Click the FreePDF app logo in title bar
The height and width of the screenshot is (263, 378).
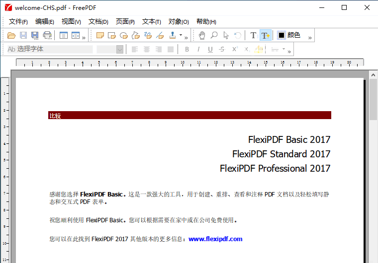tap(8, 8)
